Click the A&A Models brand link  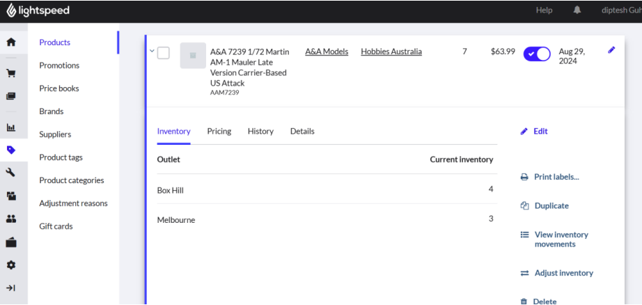point(327,52)
